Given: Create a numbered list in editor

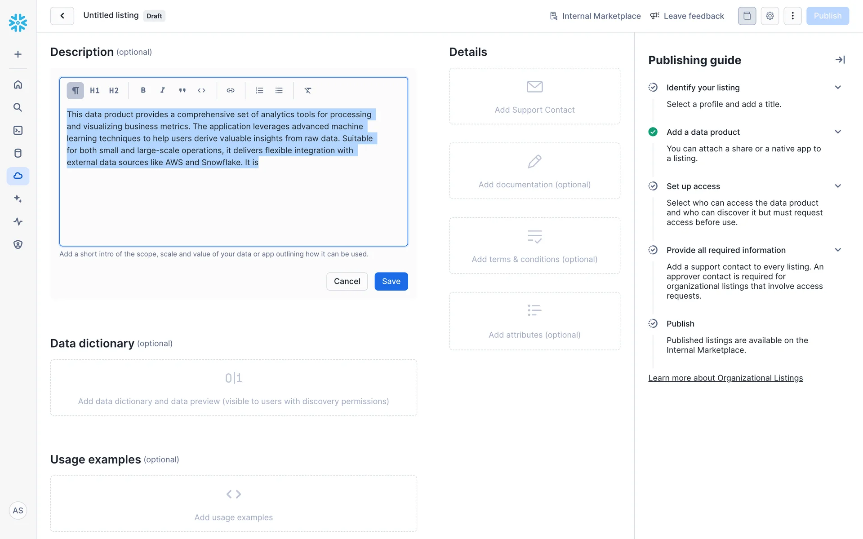Looking at the screenshot, I should click(259, 90).
